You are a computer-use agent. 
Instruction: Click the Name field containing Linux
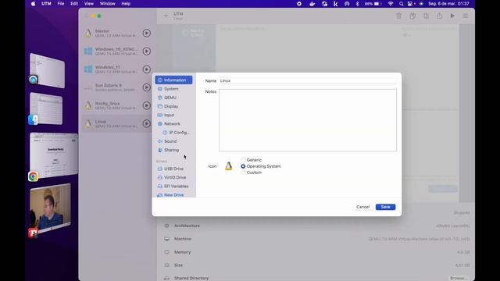pos(308,81)
